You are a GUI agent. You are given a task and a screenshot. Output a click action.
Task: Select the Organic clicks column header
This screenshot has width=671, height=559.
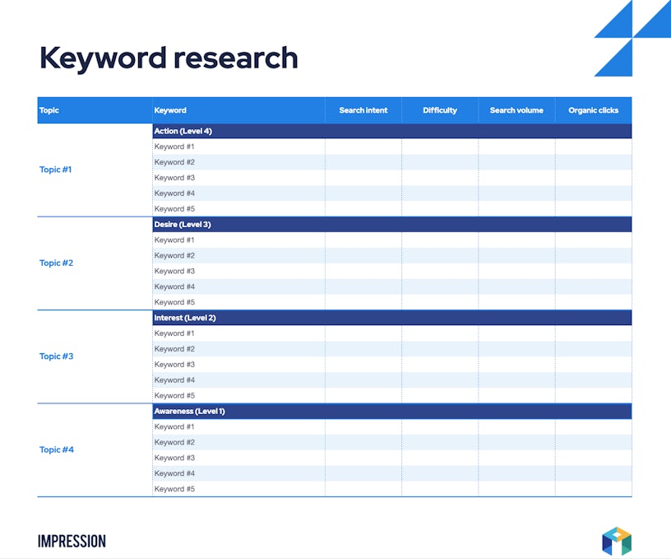pyautogui.click(x=593, y=110)
